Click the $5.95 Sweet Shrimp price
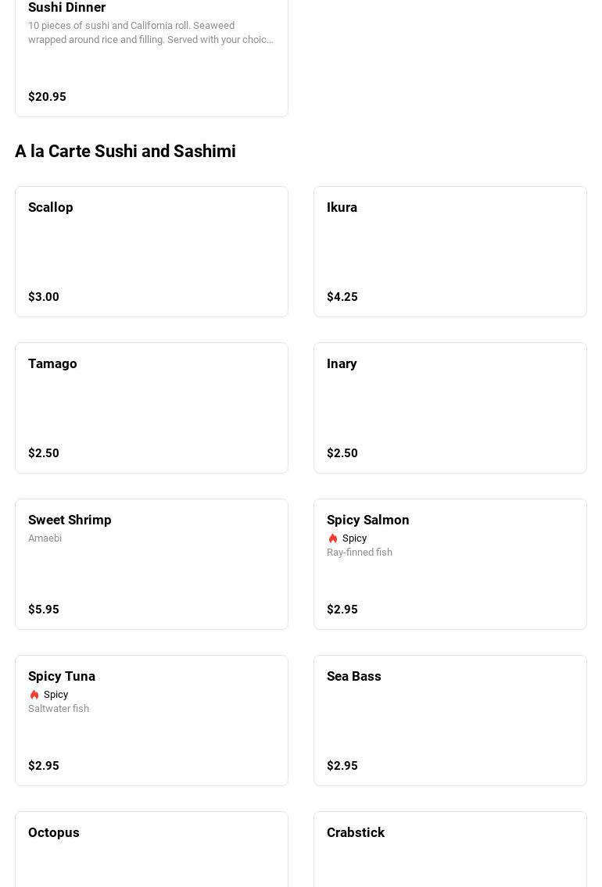This screenshot has height=887, width=602. tap(44, 610)
